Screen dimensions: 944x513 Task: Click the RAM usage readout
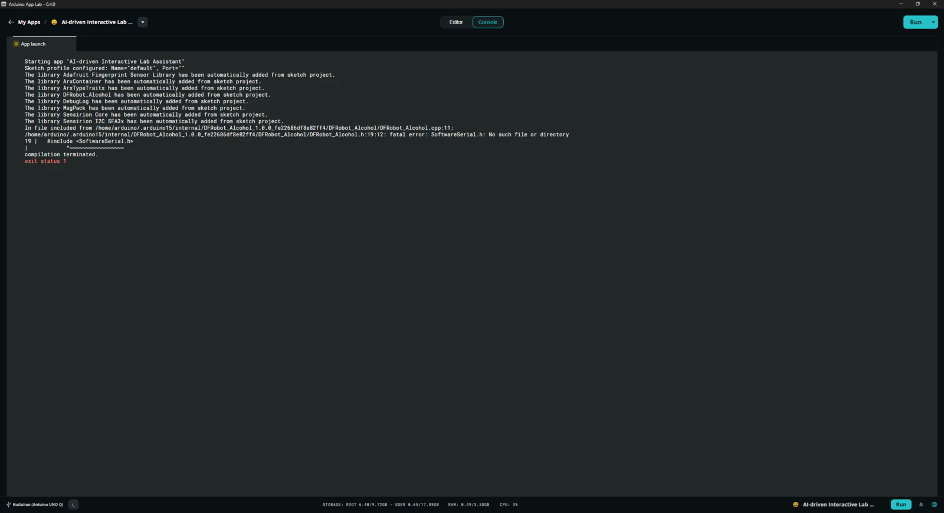tap(468, 505)
